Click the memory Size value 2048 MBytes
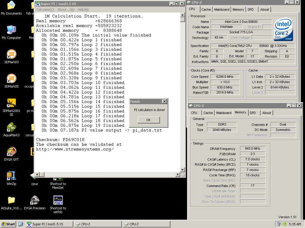Screen dimensions: 305x228 pyautogui.click(x=222, y=130)
